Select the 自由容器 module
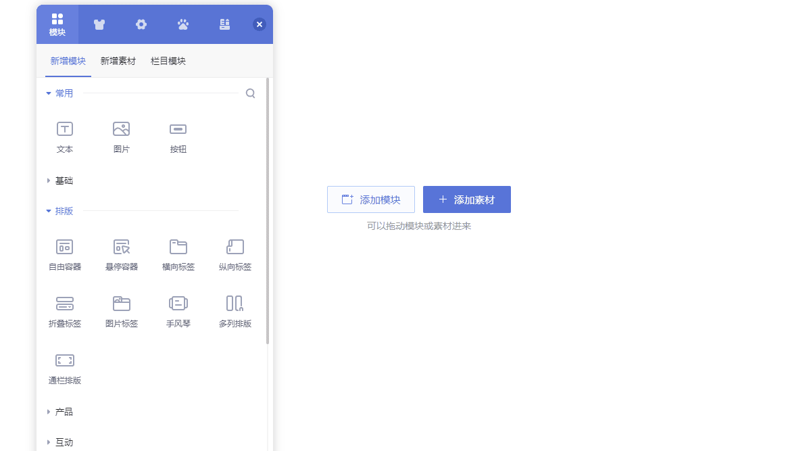This screenshot has width=811, height=451. (65, 255)
